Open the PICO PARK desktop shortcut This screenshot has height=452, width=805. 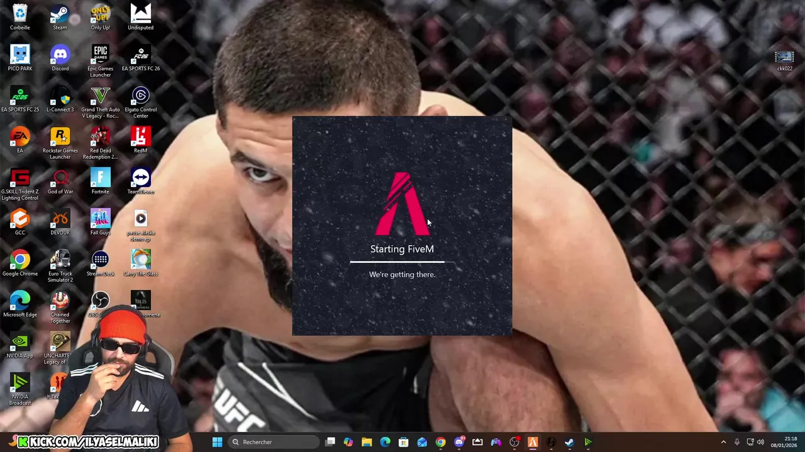pos(20,58)
